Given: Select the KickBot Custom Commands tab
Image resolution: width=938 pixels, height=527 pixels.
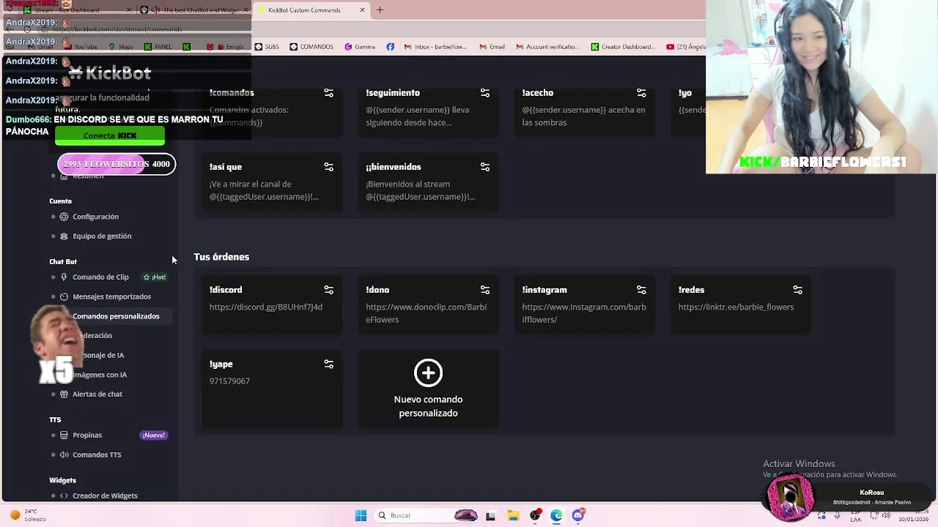Looking at the screenshot, I should (311, 10).
